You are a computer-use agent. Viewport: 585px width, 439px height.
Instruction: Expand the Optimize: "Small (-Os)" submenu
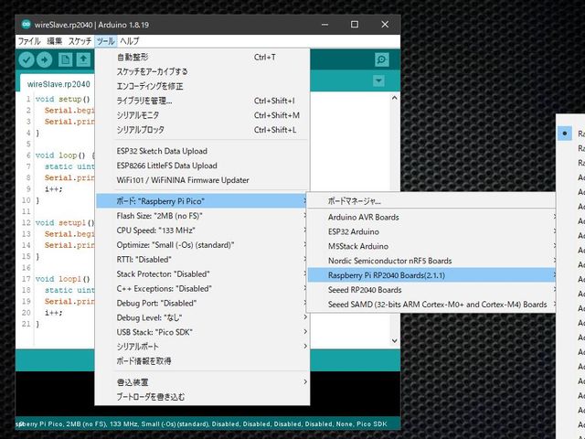[x=202, y=245]
